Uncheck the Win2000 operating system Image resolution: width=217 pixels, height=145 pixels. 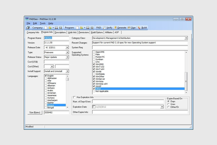pyautogui.click(x=94, y=65)
